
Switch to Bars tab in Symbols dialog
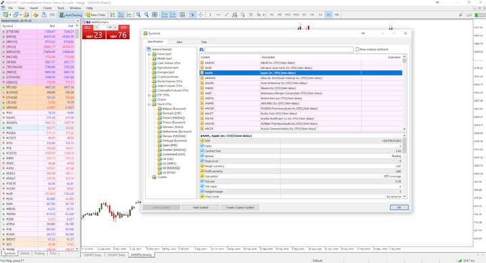(180, 42)
